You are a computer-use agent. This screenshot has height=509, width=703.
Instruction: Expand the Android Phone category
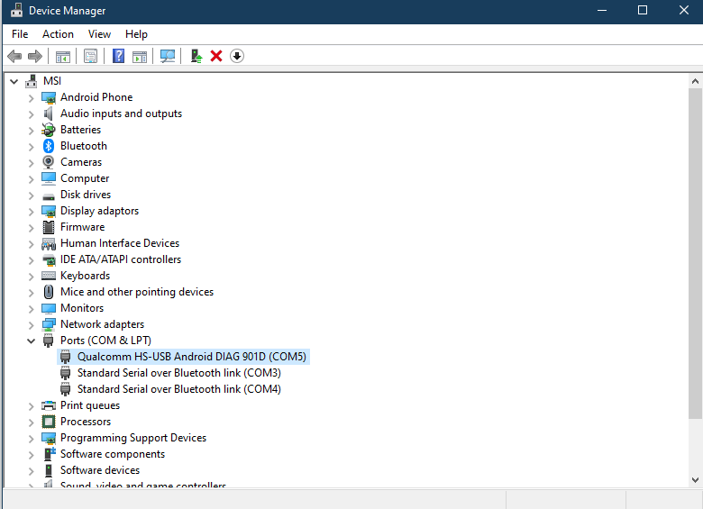tap(31, 97)
